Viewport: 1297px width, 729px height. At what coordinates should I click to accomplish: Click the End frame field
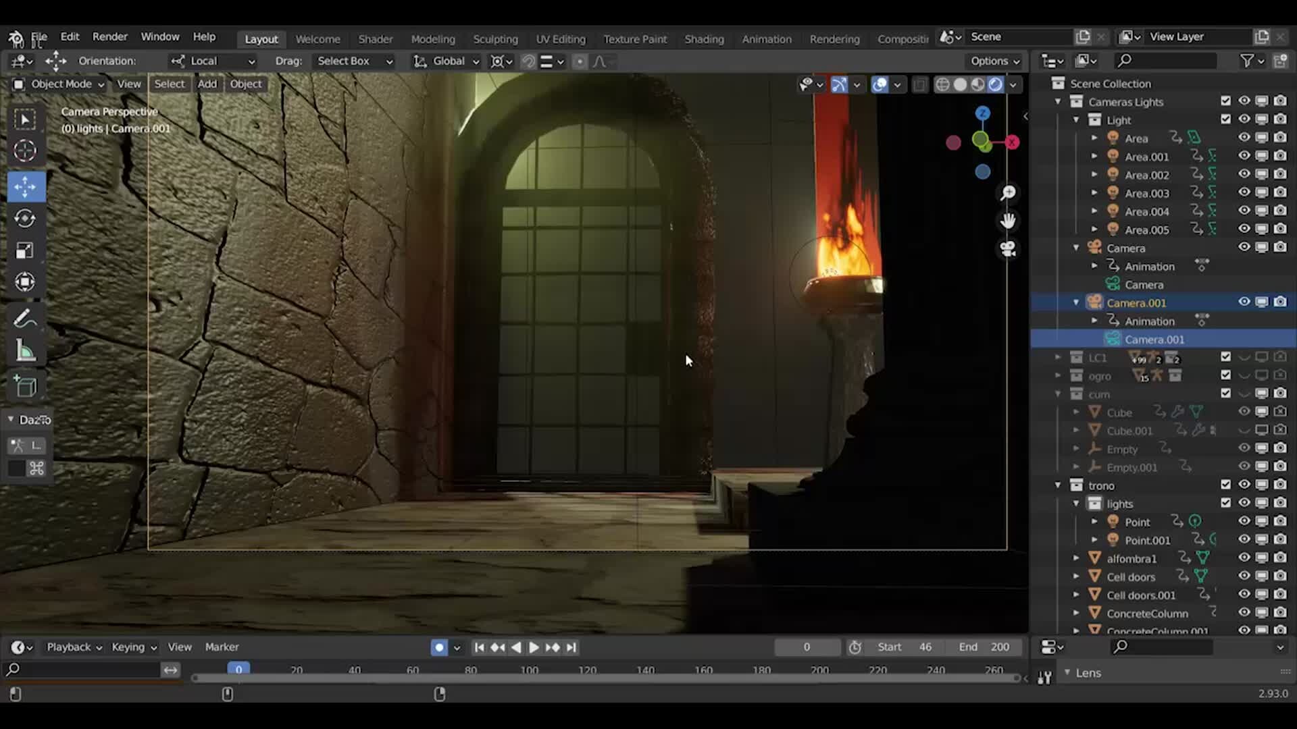click(x=984, y=647)
